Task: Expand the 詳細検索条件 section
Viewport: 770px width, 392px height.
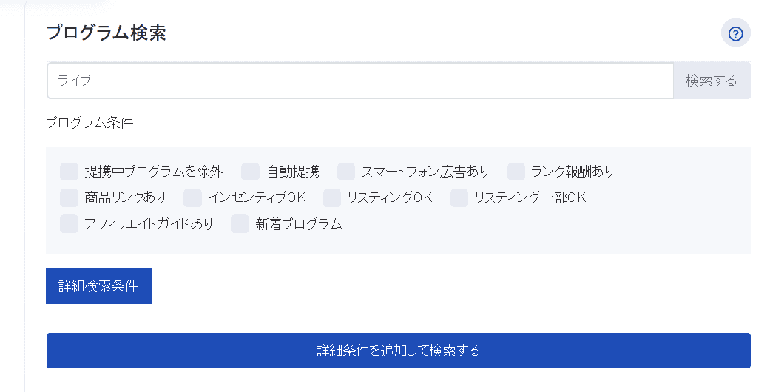Action: tap(98, 286)
